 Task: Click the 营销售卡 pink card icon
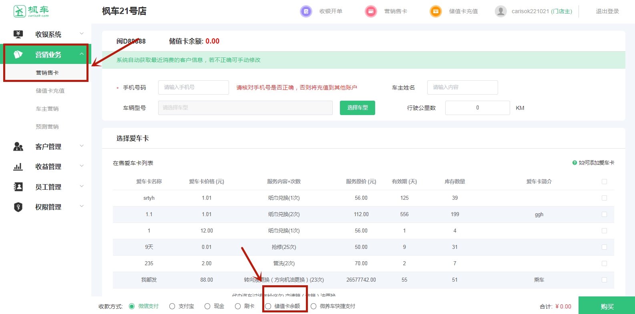tap(371, 11)
